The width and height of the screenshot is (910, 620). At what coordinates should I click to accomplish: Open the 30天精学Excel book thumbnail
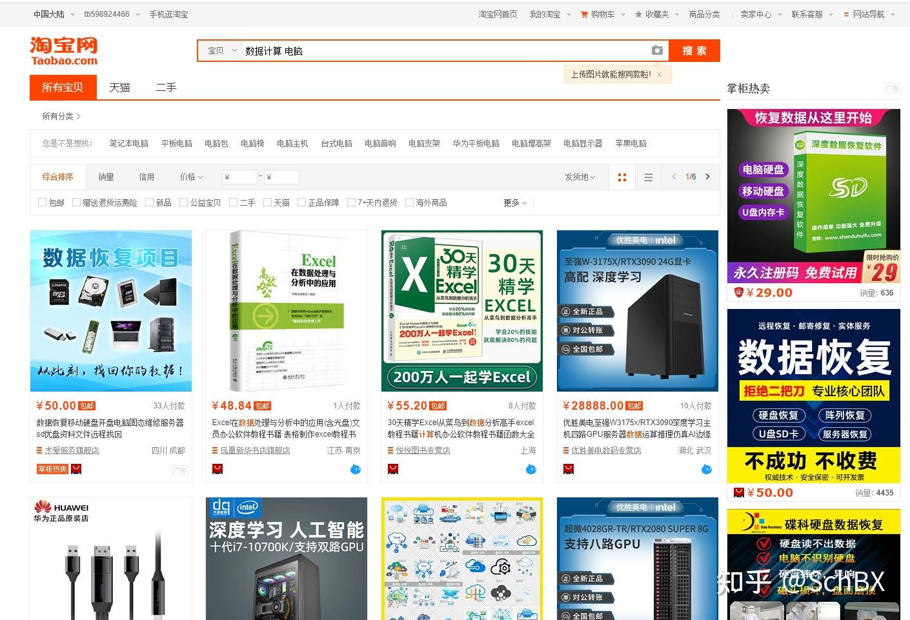[462, 311]
